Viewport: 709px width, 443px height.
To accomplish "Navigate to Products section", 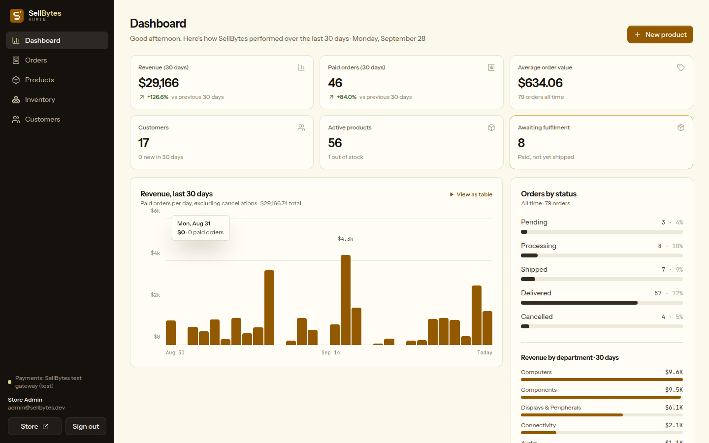I will point(57,80).
